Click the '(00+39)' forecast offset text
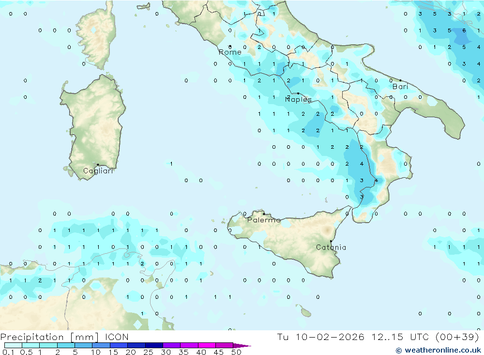The height and width of the screenshot is (355, 484). [457, 337]
